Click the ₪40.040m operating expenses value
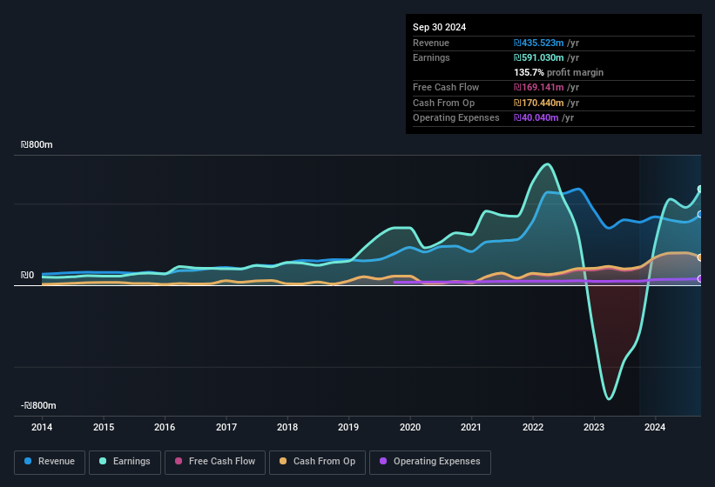 536,118
